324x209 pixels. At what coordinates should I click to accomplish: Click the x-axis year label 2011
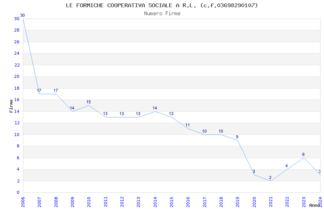pos(106,202)
